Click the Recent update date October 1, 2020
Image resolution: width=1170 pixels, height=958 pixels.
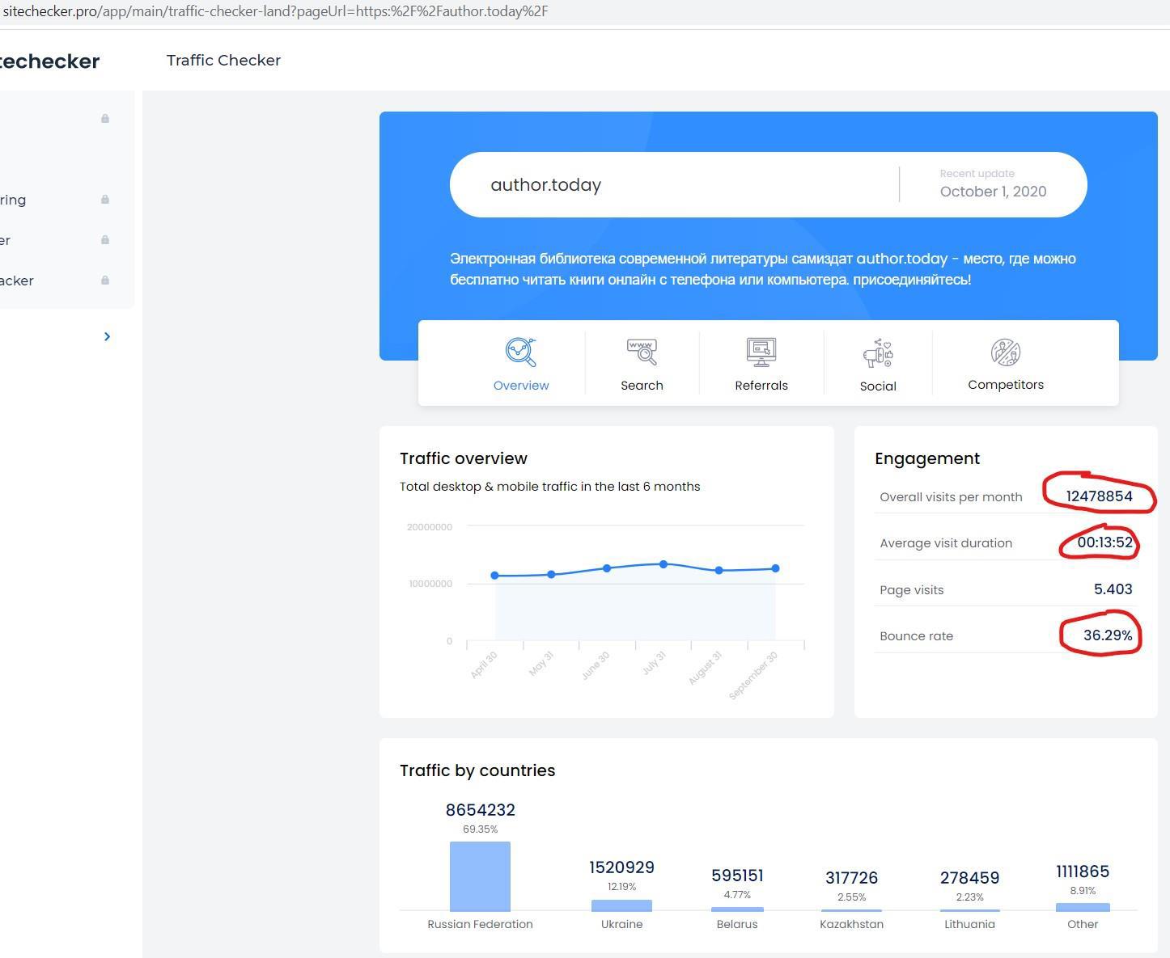(x=993, y=192)
